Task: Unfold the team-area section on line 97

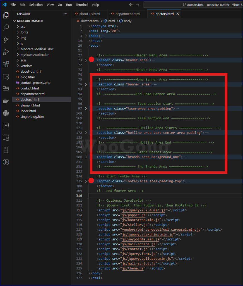Action: pyautogui.click(x=86, y=109)
